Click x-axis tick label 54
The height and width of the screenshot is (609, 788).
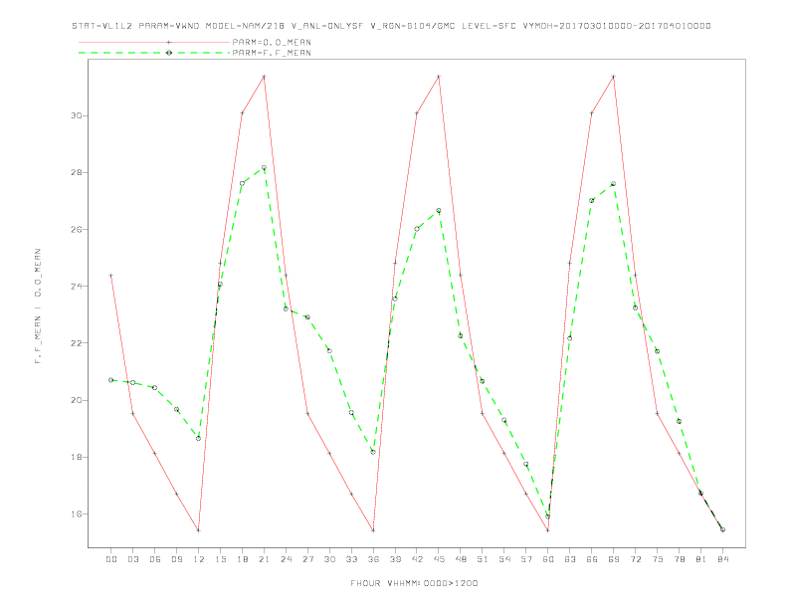pos(504,559)
